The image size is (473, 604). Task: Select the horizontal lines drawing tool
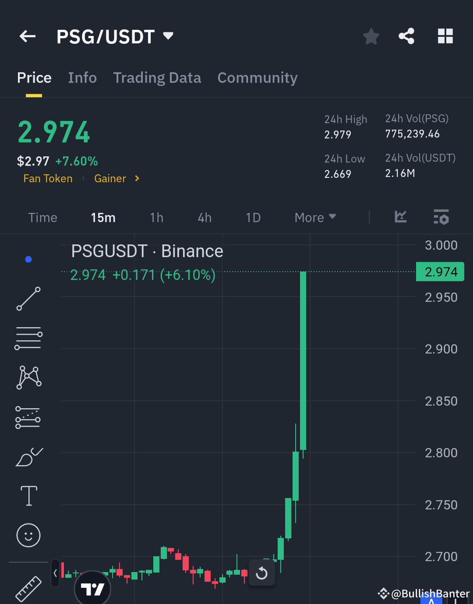tap(28, 337)
